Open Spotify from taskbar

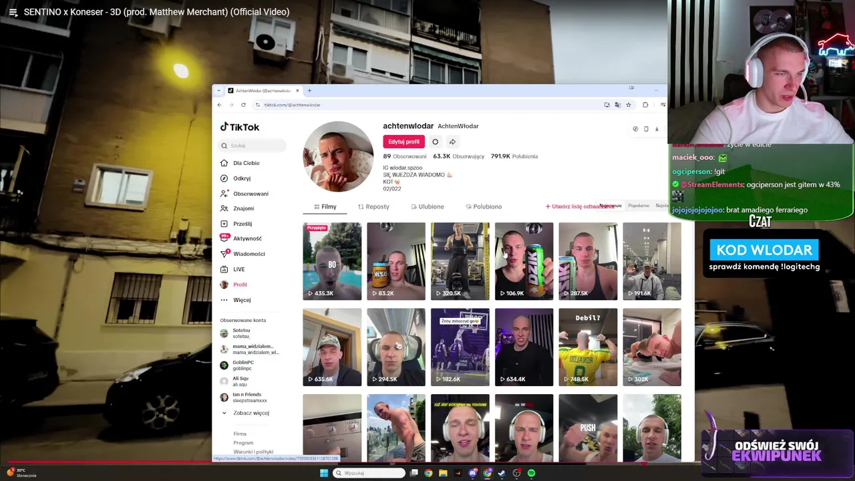pos(531,473)
